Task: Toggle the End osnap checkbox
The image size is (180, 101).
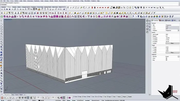Action: coord(74,97)
